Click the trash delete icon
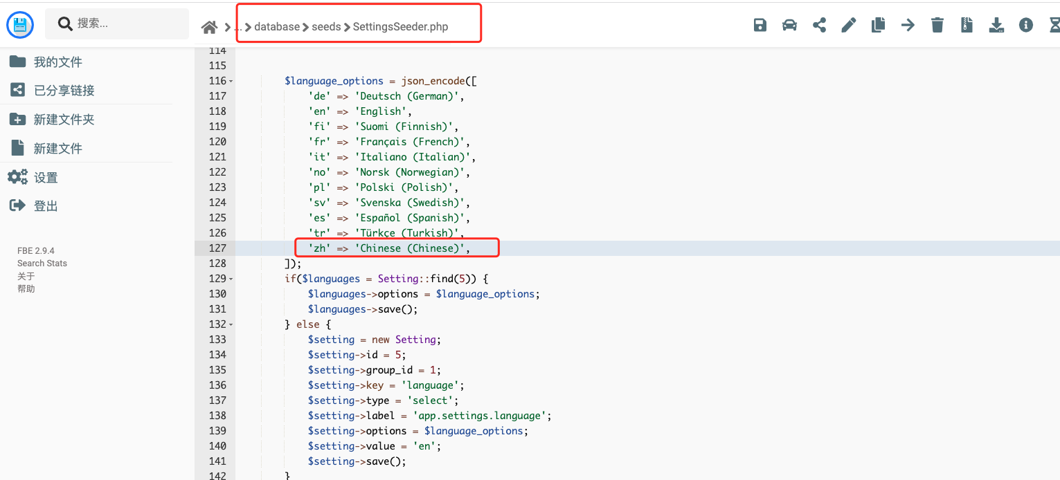1060x480 pixels. (937, 26)
